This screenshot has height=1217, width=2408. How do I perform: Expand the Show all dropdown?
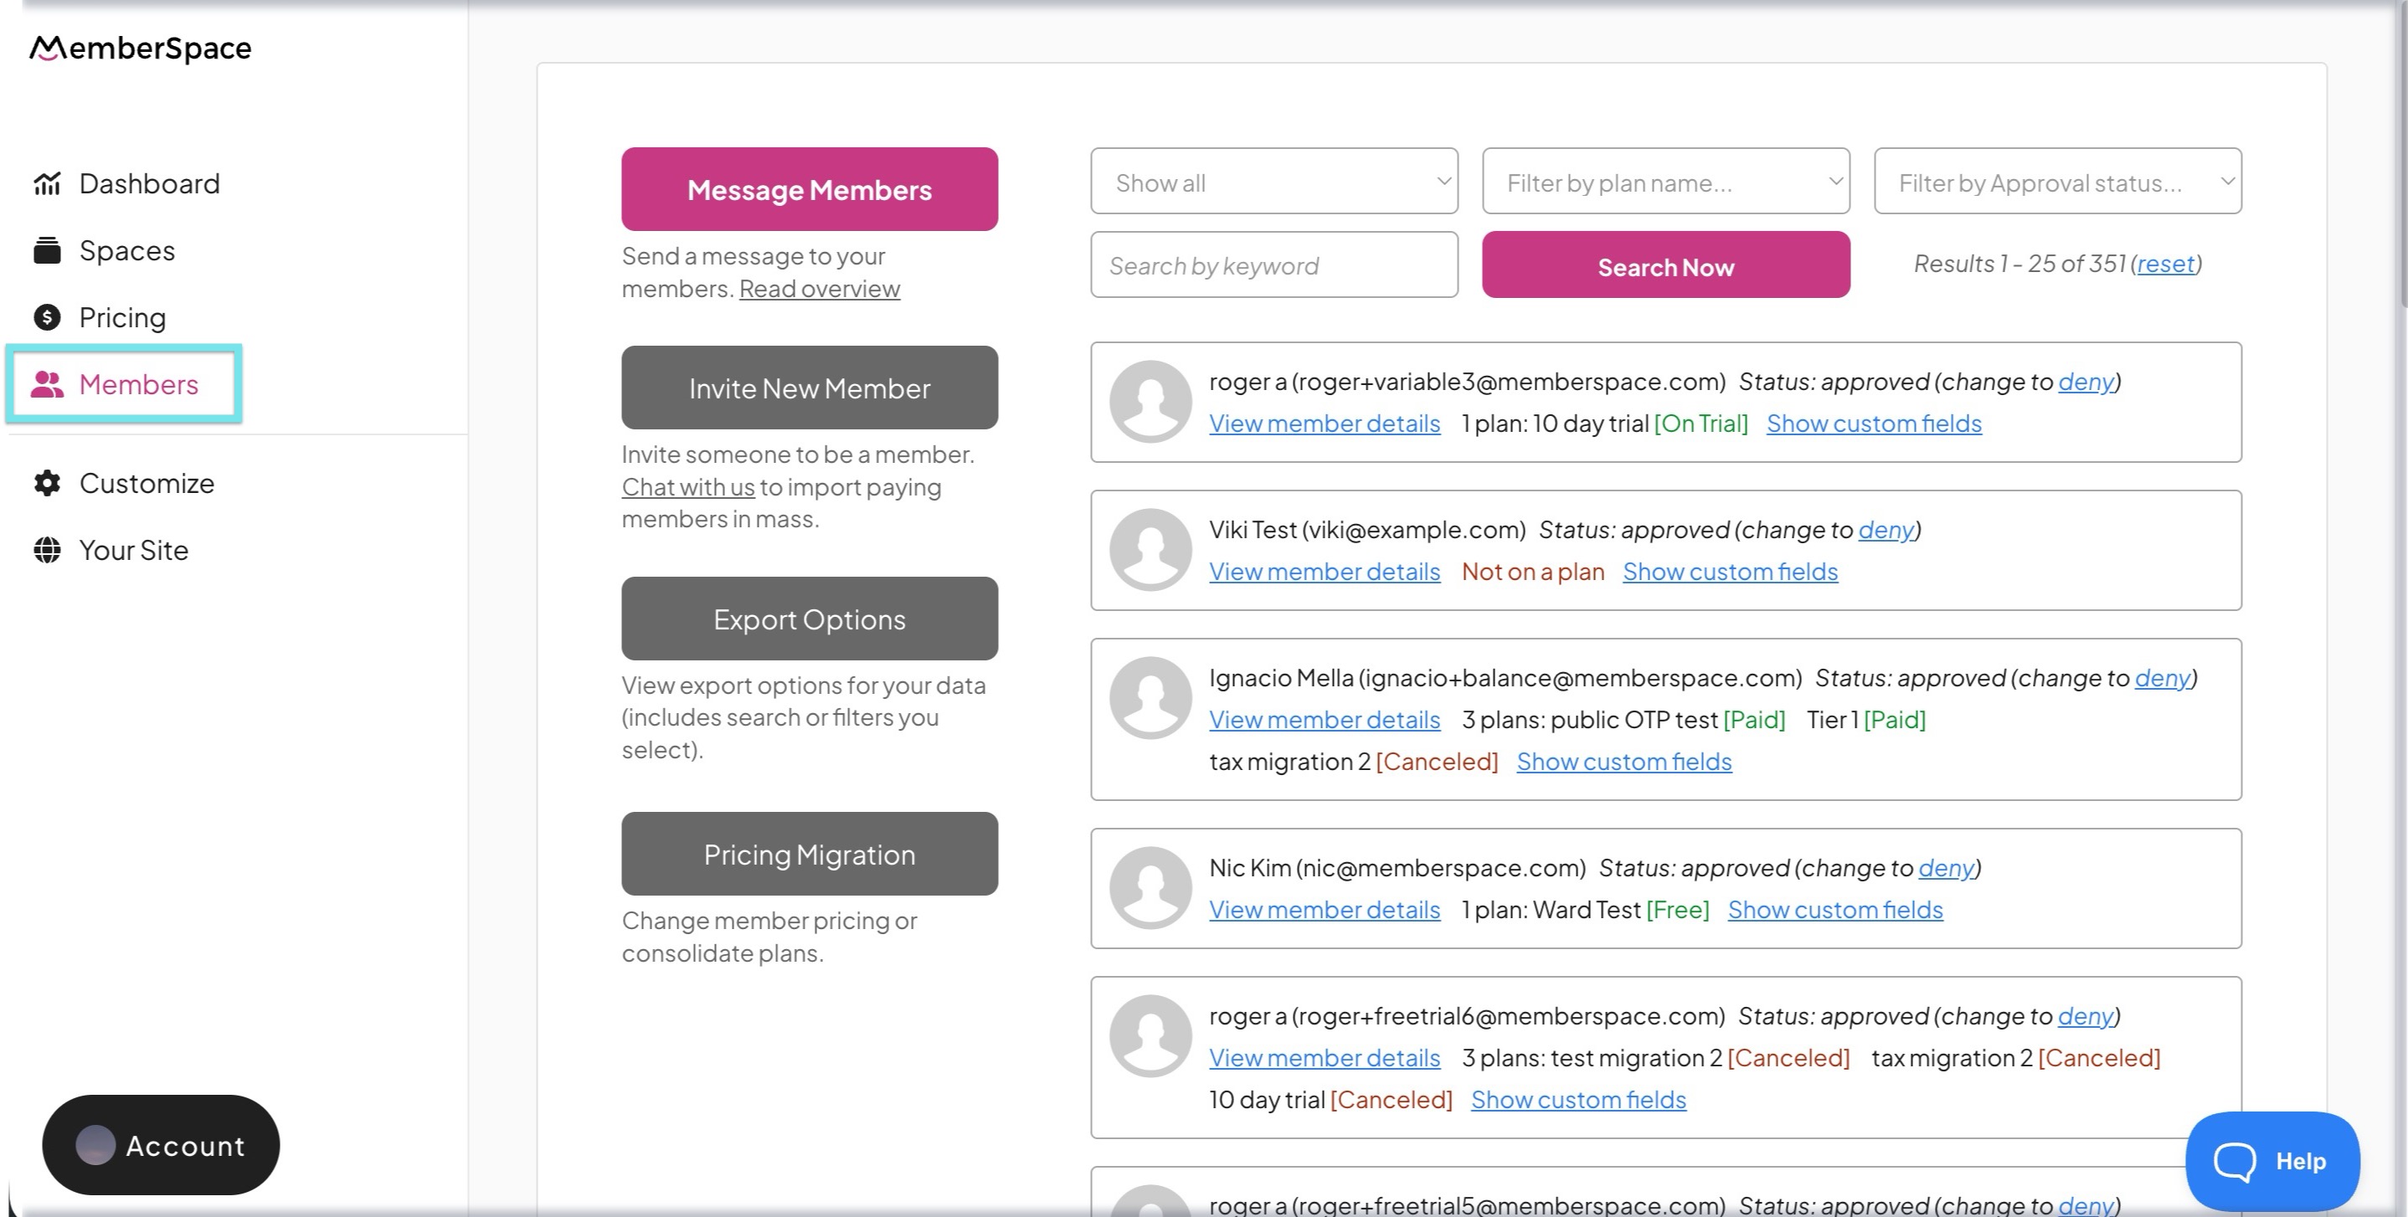pyautogui.click(x=1273, y=182)
